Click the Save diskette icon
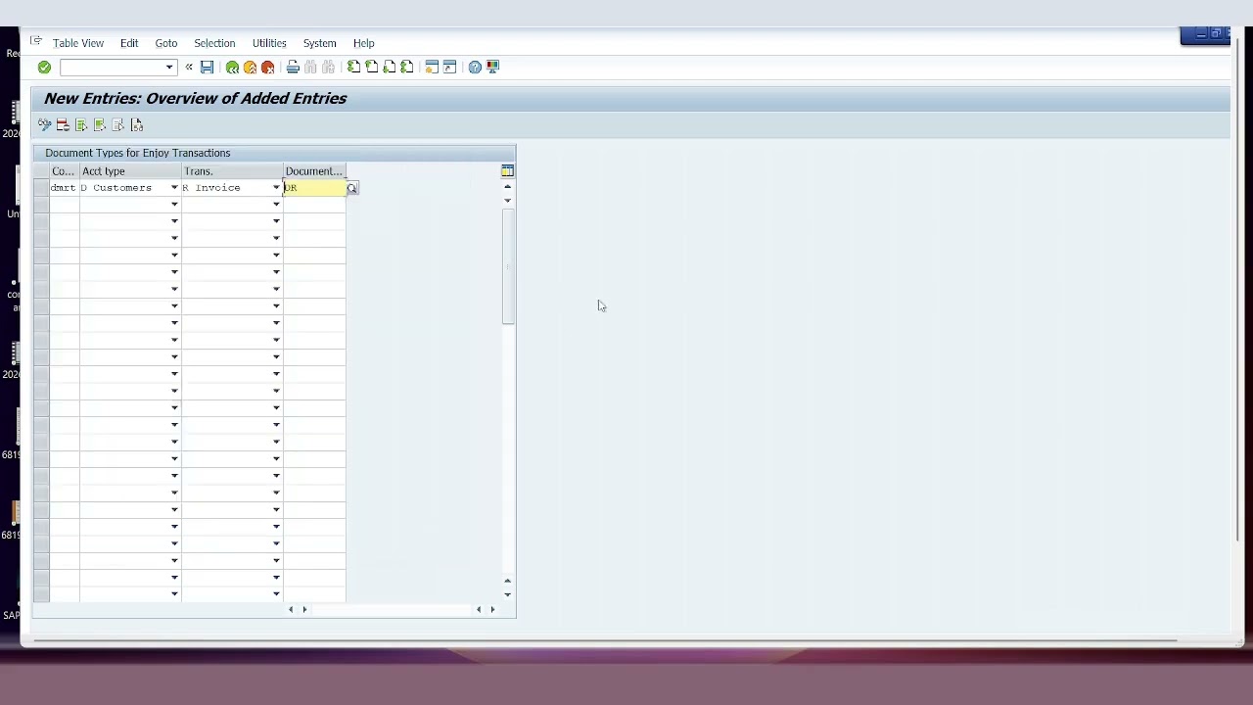Viewport: 1253px width, 705px height. tap(207, 68)
